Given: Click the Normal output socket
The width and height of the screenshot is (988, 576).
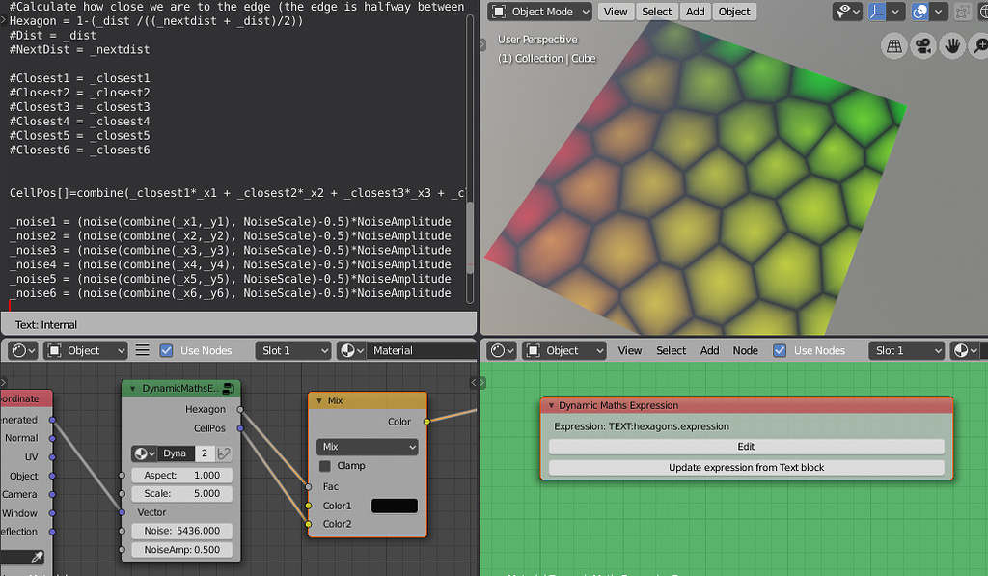Looking at the screenshot, I should [x=52, y=439].
